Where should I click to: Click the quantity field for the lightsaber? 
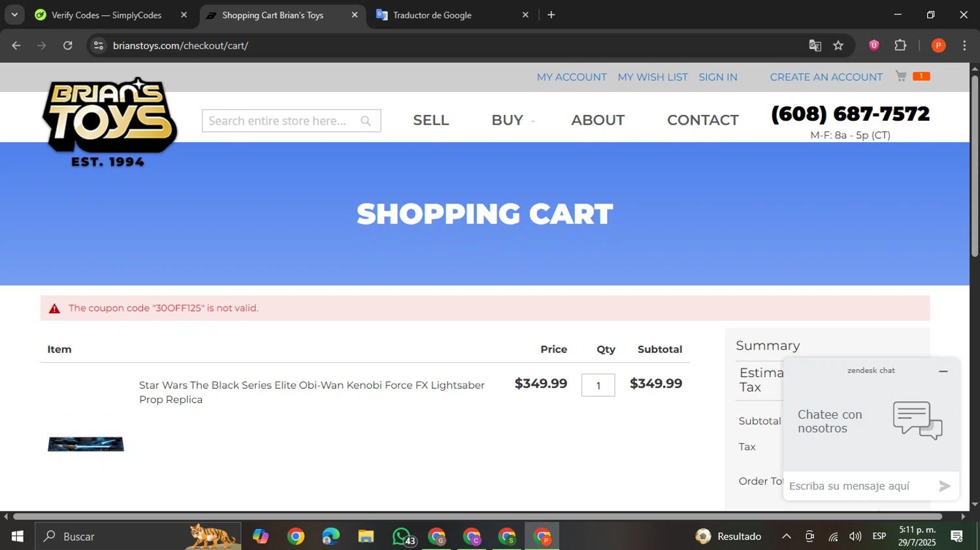[x=598, y=385]
